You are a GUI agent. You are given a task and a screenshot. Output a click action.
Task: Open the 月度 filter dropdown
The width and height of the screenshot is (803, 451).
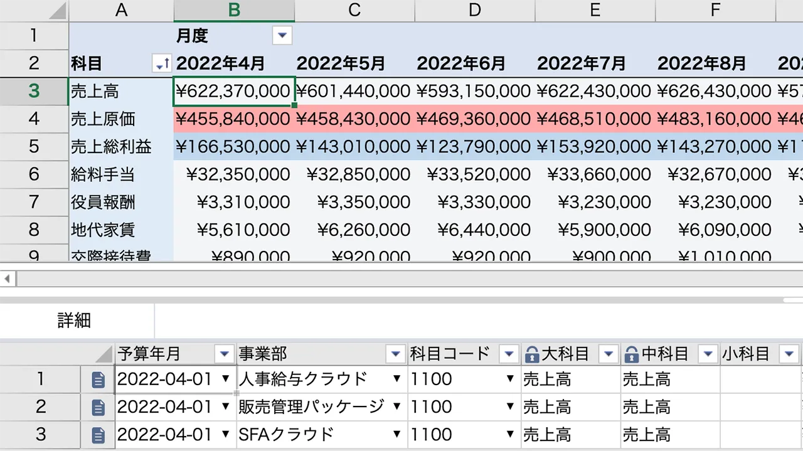click(282, 36)
